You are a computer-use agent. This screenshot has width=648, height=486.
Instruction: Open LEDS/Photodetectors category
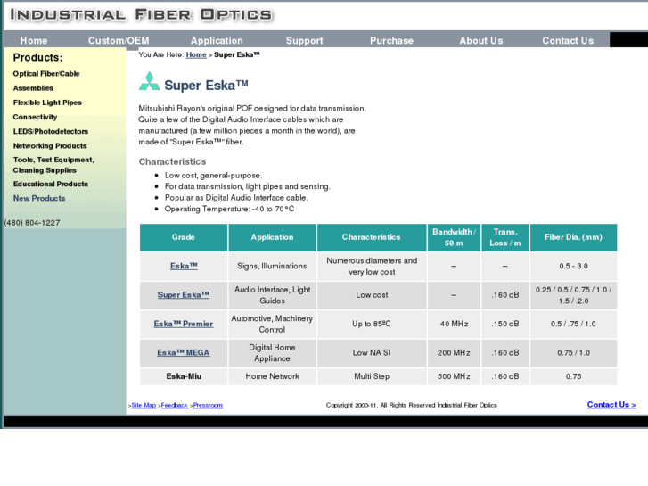[51, 131]
